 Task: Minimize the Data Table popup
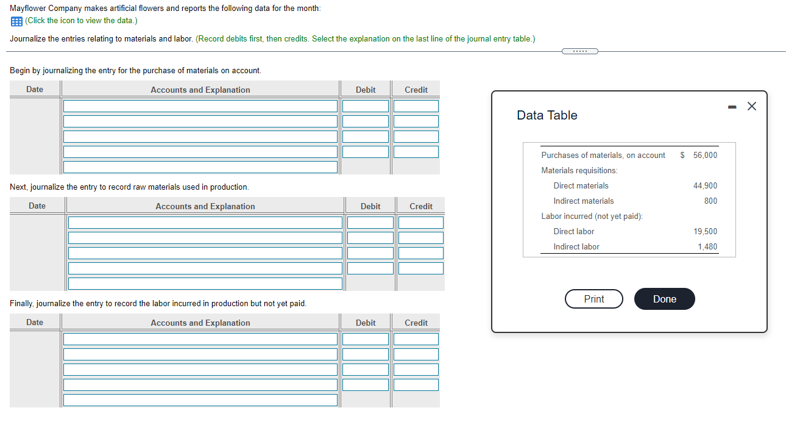(732, 107)
